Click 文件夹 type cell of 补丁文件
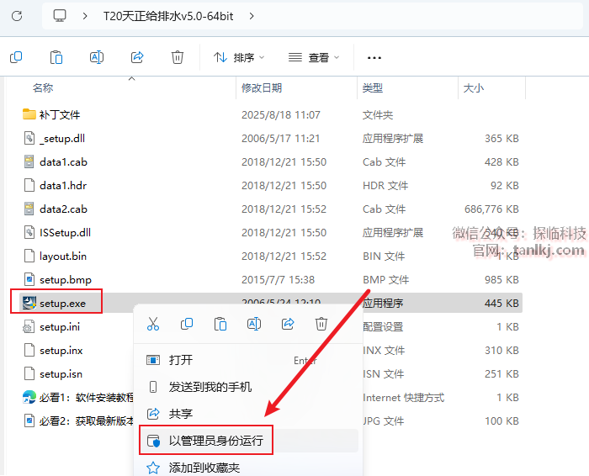The width and height of the screenshot is (589, 476). click(378, 115)
